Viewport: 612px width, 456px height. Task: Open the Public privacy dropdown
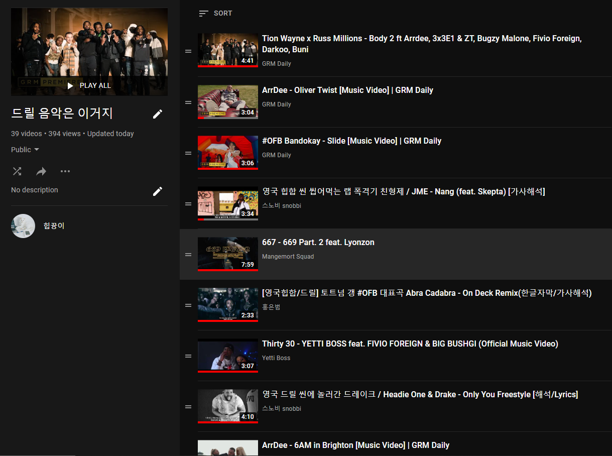click(x=25, y=150)
